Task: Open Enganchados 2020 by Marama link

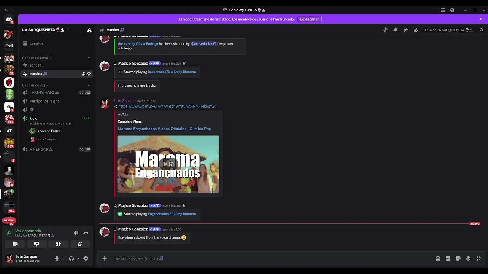Action: pos(172,214)
